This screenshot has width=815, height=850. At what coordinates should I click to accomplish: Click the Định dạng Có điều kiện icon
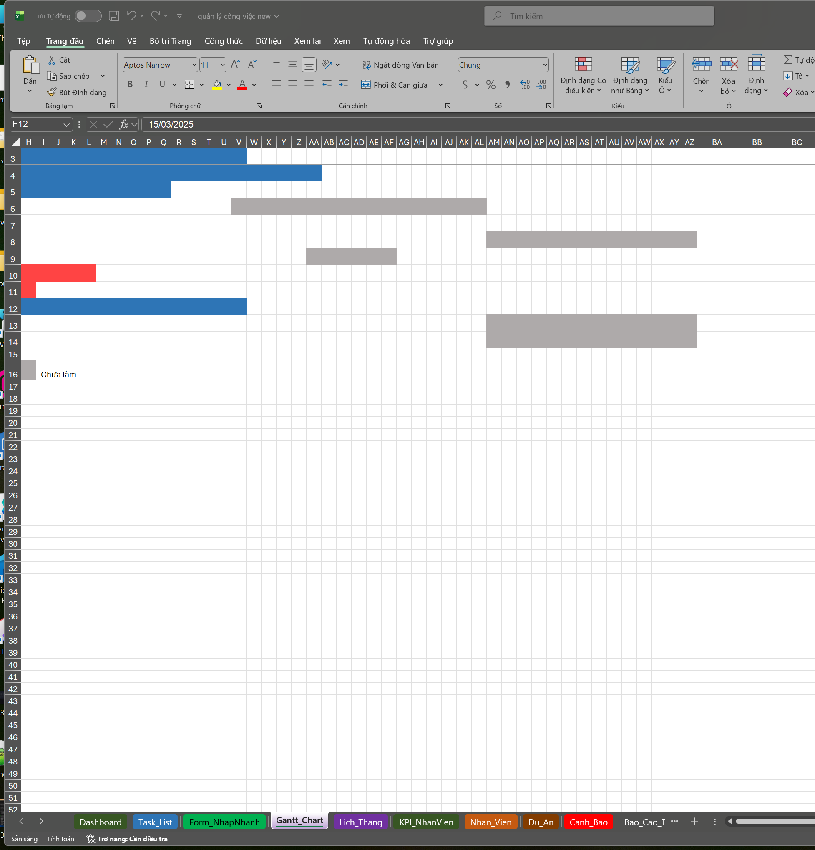[x=584, y=64]
